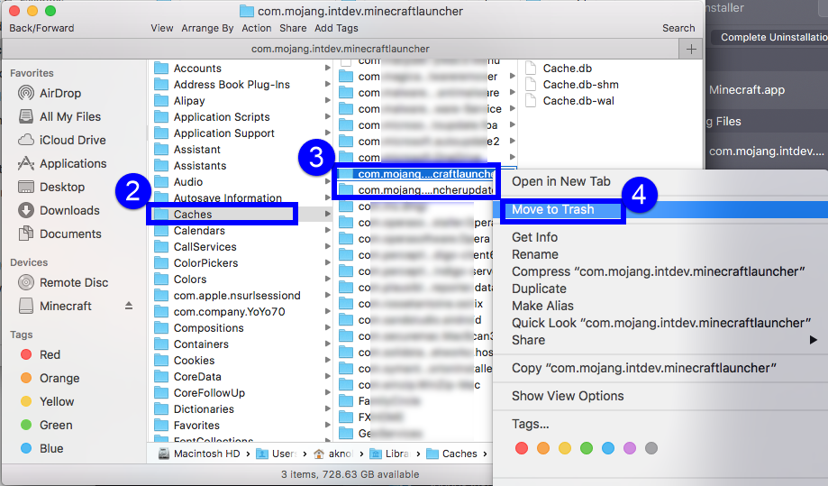Select the Applications sidebar icon
The height and width of the screenshot is (486, 828).
point(26,164)
